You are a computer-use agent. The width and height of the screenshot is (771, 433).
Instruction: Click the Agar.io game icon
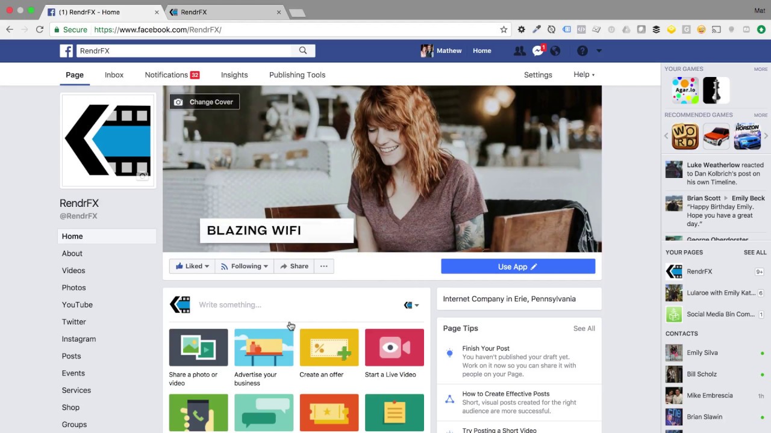[685, 90]
